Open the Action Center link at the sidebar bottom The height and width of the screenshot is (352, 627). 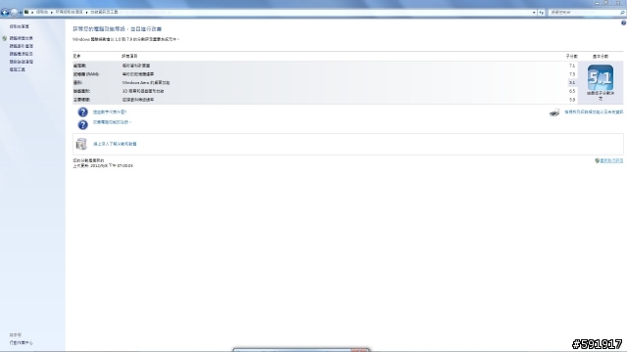(22, 343)
